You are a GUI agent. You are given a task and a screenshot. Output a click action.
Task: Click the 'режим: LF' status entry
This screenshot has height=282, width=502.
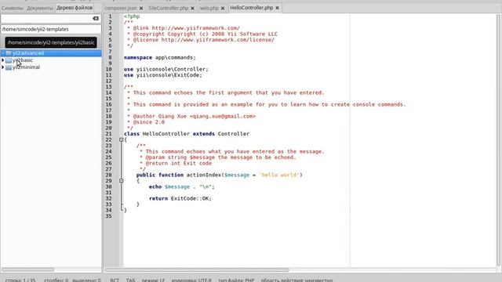tap(154, 280)
